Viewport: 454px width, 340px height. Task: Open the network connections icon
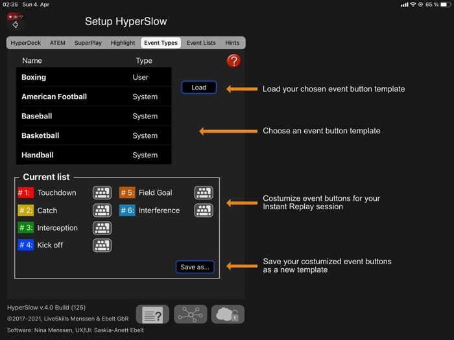coord(191,314)
